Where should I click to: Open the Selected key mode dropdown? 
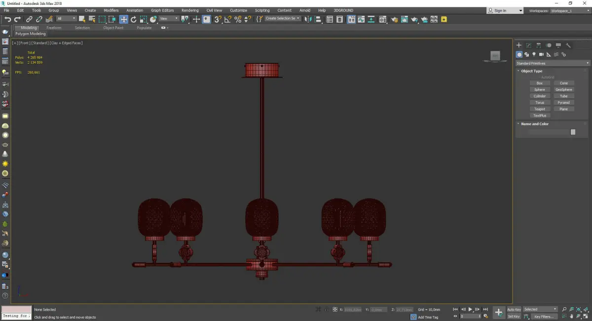[540, 309]
